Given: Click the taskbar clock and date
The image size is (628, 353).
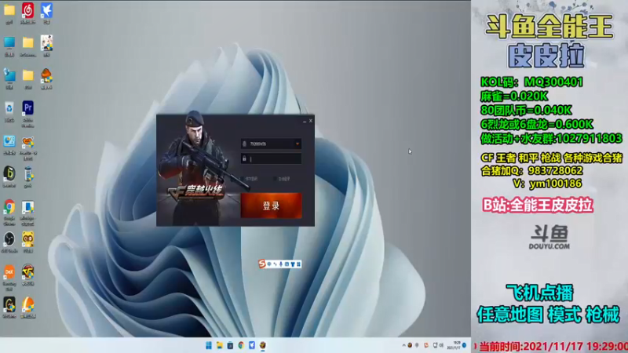Looking at the screenshot, I should [x=455, y=345].
